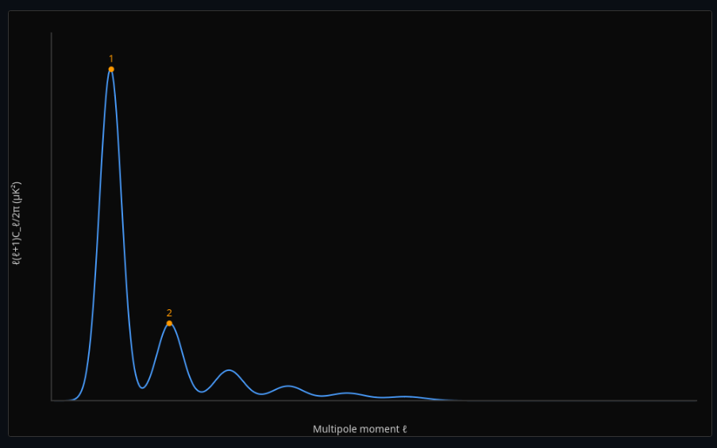Click the small sixth peak of the curve
This screenshot has width=717, height=448.
406,396
